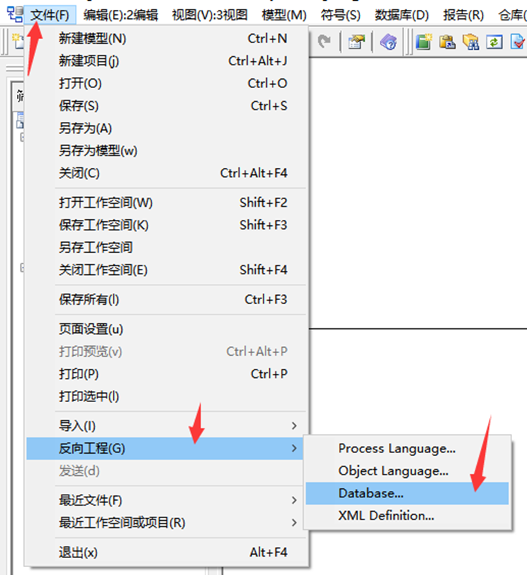Select 打开工作空间(W) menu entry
Viewport: 527px width, 575px height.
click(166, 203)
